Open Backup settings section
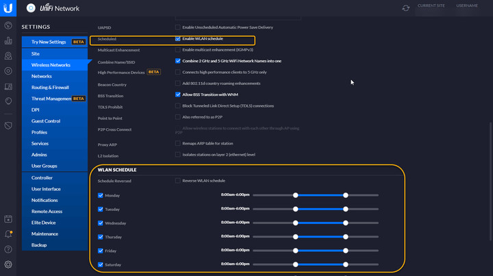The height and width of the screenshot is (276, 493). coord(55,245)
